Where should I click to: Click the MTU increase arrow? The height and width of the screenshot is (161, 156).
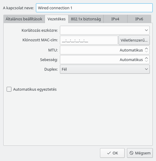pos(146,49)
